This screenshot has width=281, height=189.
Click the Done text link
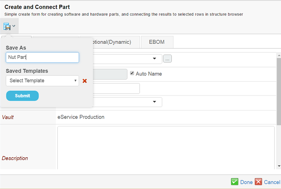tap(246, 182)
